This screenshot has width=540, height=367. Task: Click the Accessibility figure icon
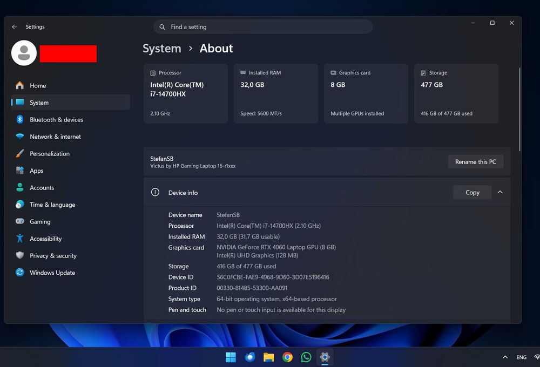(20, 238)
